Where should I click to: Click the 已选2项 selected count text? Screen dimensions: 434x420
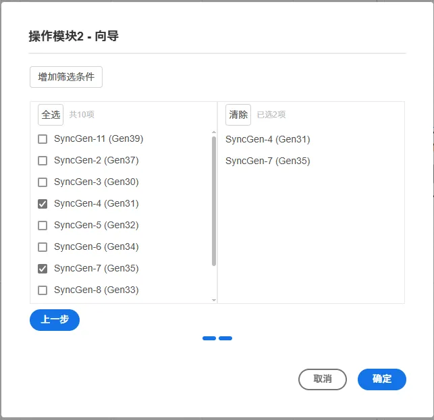pyautogui.click(x=271, y=115)
